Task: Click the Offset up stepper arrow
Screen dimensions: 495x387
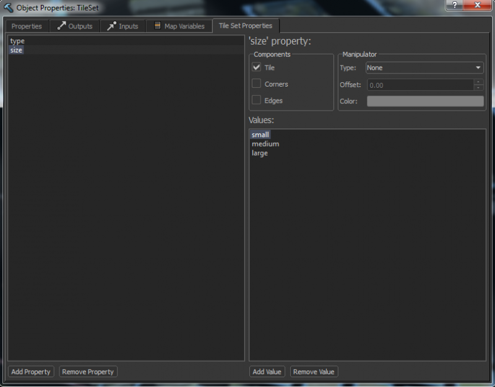Action: pyautogui.click(x=478, y=81)
